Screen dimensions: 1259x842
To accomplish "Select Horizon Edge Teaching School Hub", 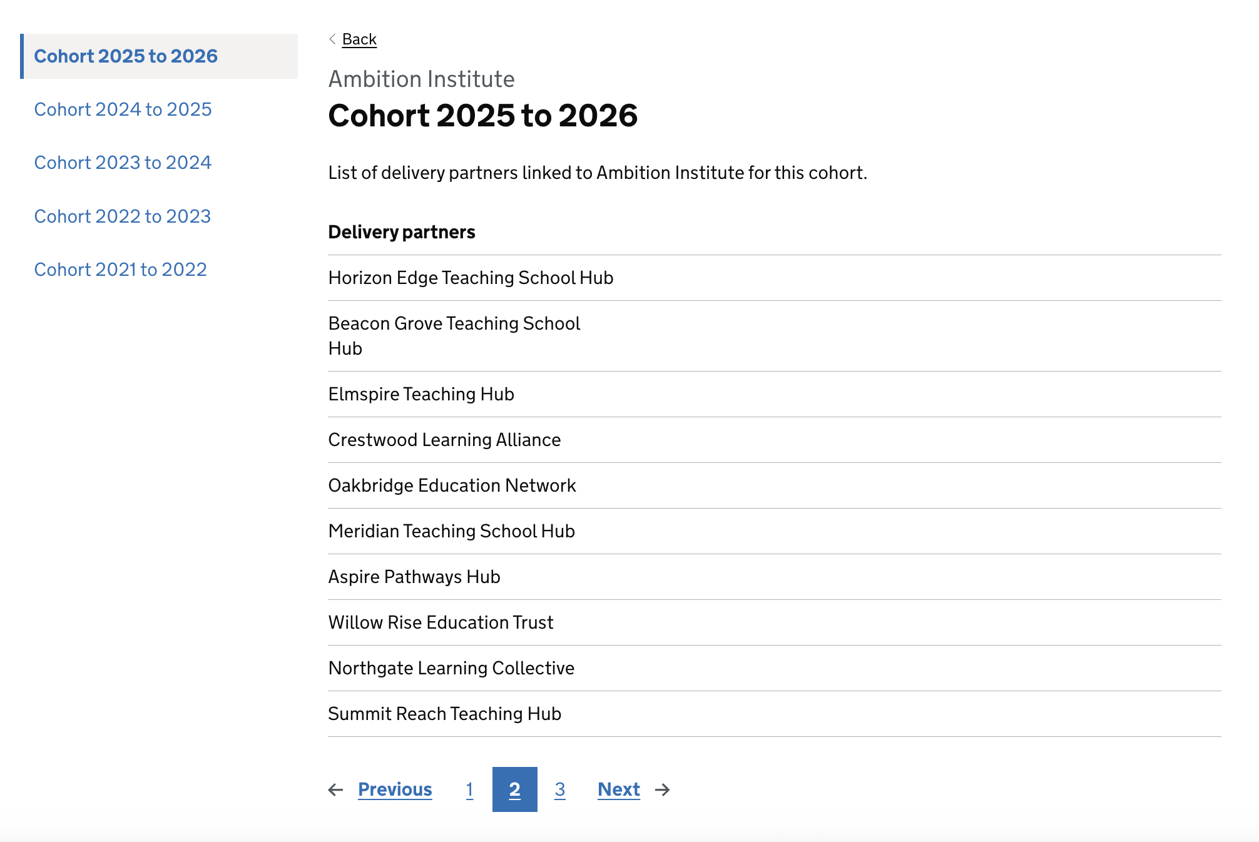I will point(471,278).
